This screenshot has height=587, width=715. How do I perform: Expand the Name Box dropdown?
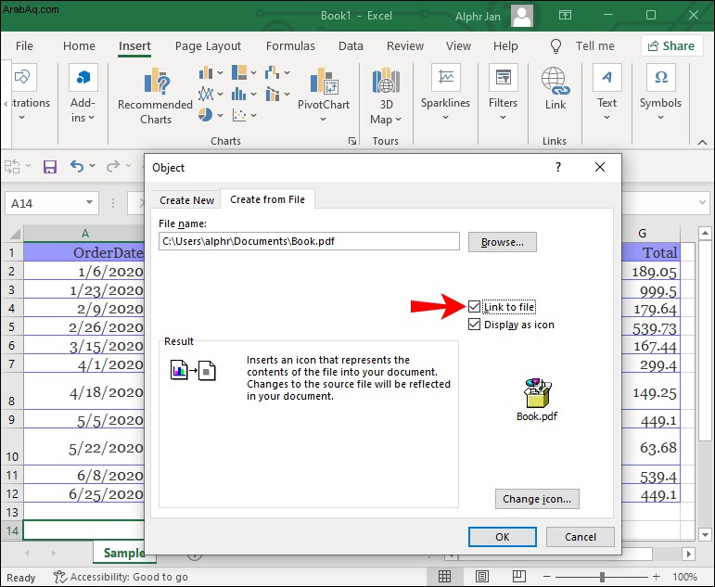pos(89,202)
